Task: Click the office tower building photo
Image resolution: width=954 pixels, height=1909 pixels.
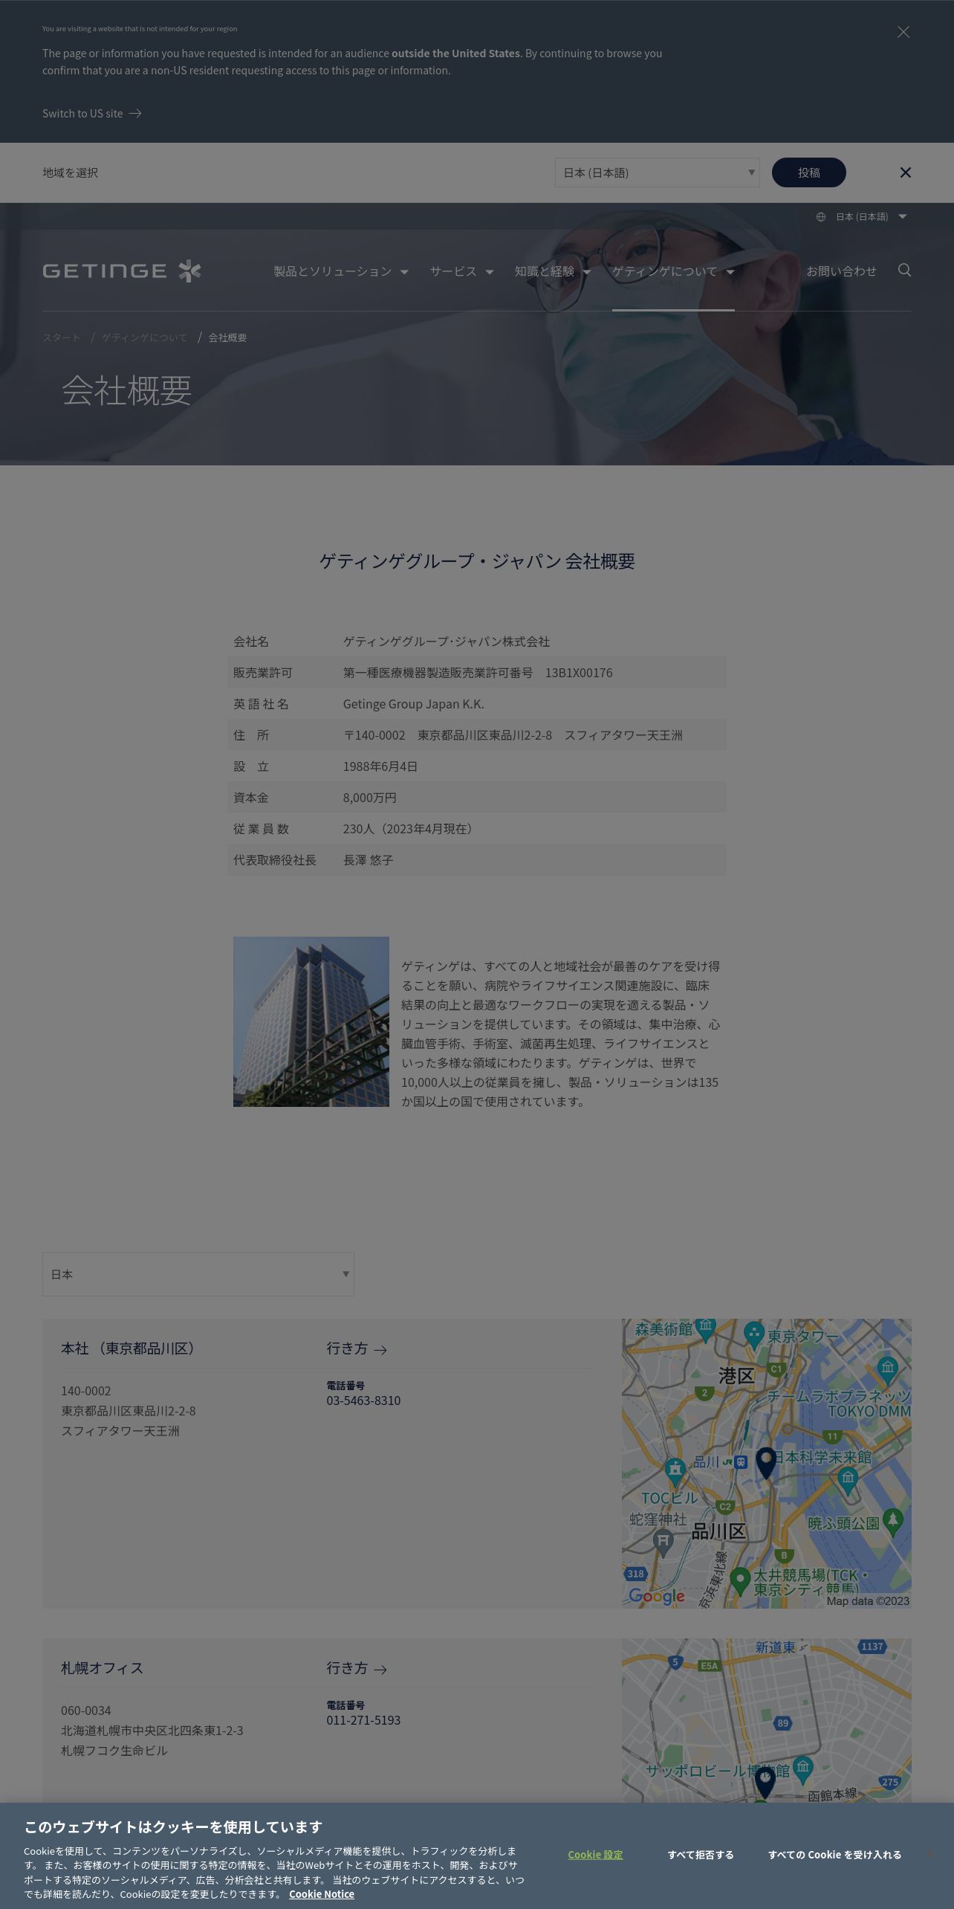Action: click(x=311, y=1021)
